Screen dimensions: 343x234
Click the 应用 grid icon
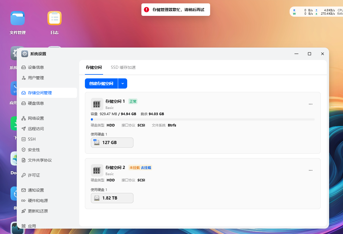point(24,226)
